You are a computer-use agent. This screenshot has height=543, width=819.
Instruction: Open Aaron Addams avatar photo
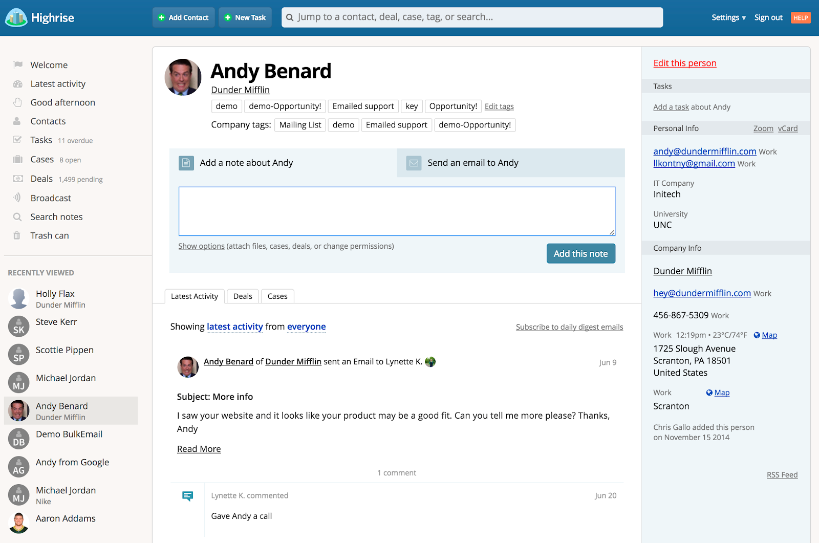[19, 523]
